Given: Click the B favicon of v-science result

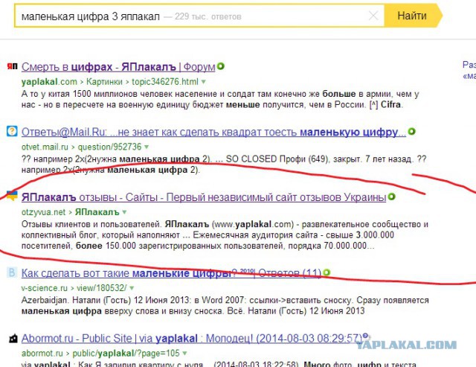Looking at the screenshot, I should tap(12, 272).
